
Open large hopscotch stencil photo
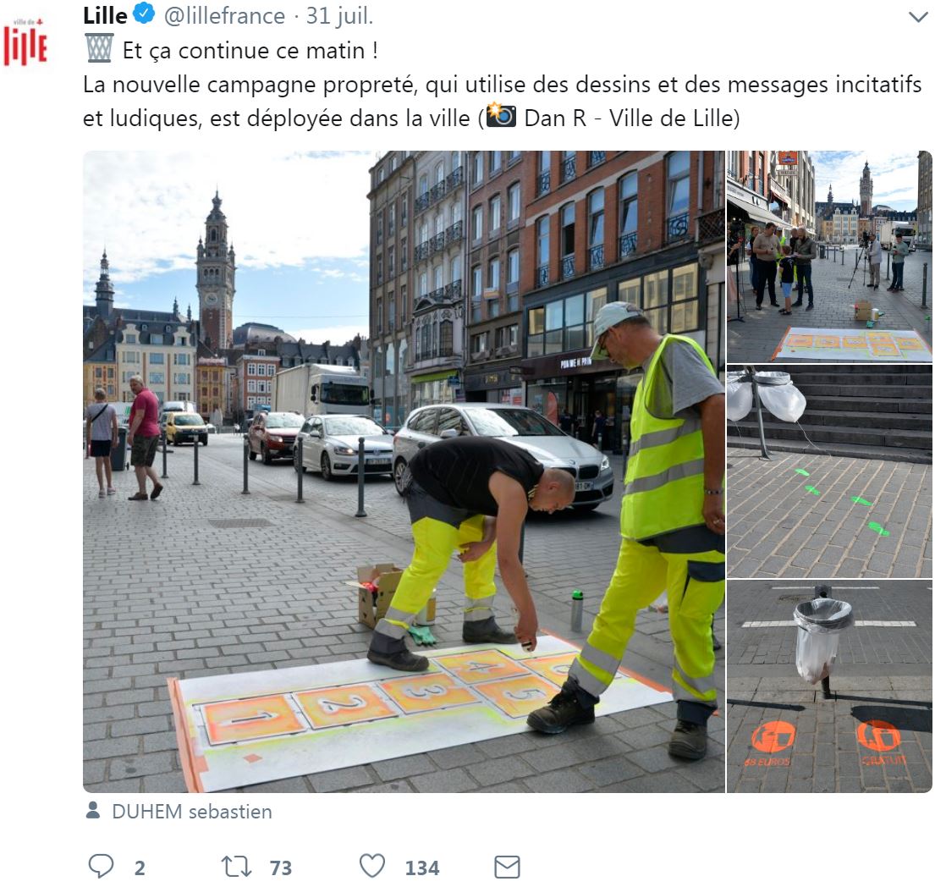click(x=404, y=471)
